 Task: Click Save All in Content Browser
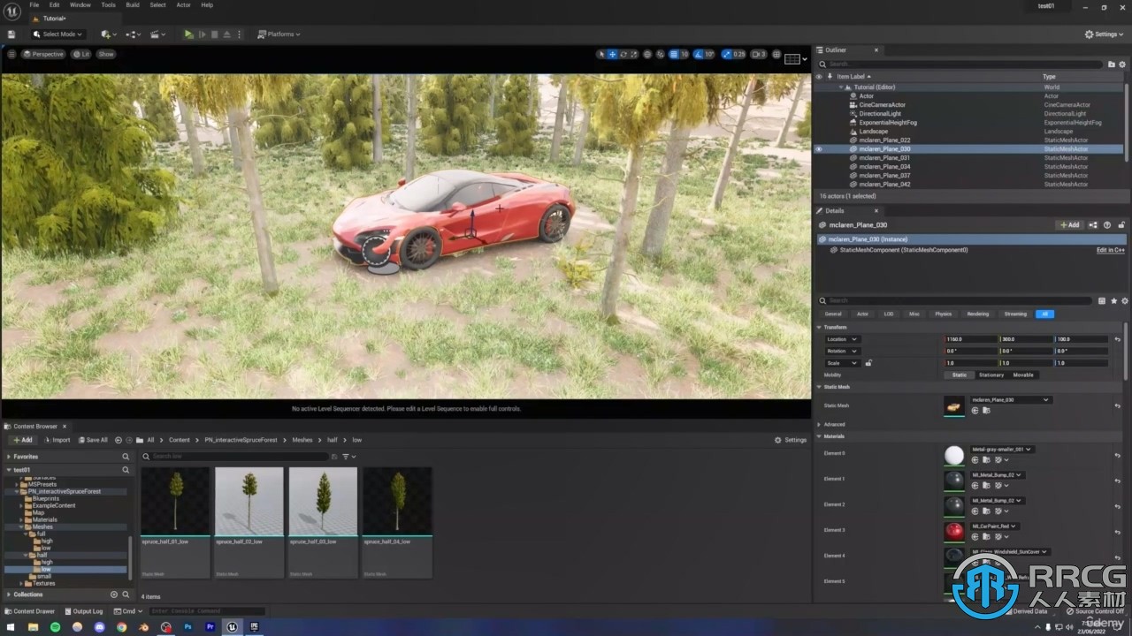tap(93, 440)
